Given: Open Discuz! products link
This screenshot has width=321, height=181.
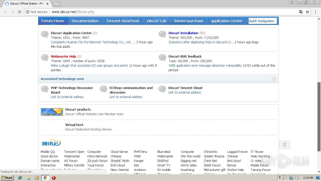Looking at the screenshot, I should (78, 109).
